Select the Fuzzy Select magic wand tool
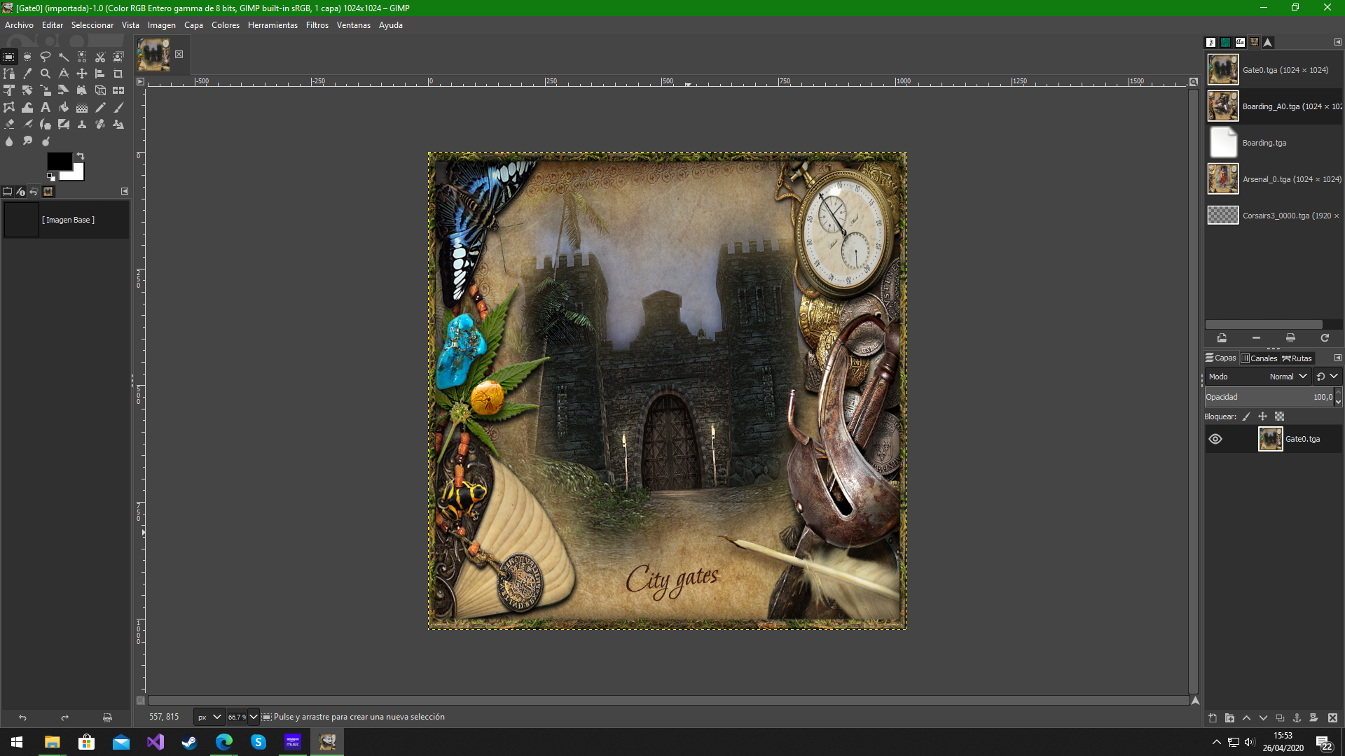1345x756 pixels. pos(64,57)
